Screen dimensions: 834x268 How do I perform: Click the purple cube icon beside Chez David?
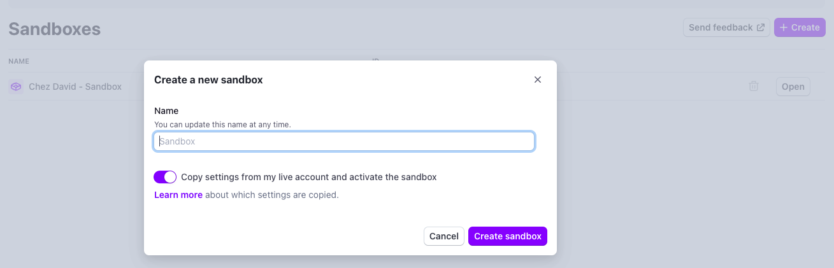coord(17,87)
